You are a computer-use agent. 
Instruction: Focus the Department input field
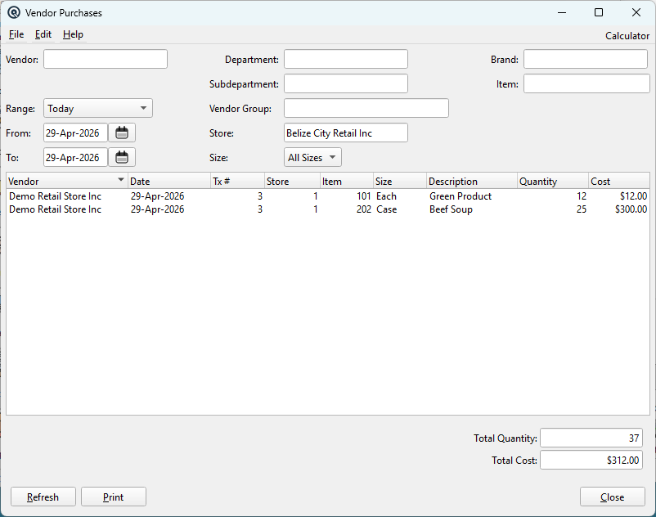coord(346,59)
